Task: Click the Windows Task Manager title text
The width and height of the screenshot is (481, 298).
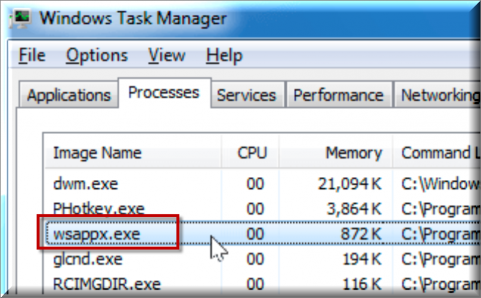Action: pos(133,18)
